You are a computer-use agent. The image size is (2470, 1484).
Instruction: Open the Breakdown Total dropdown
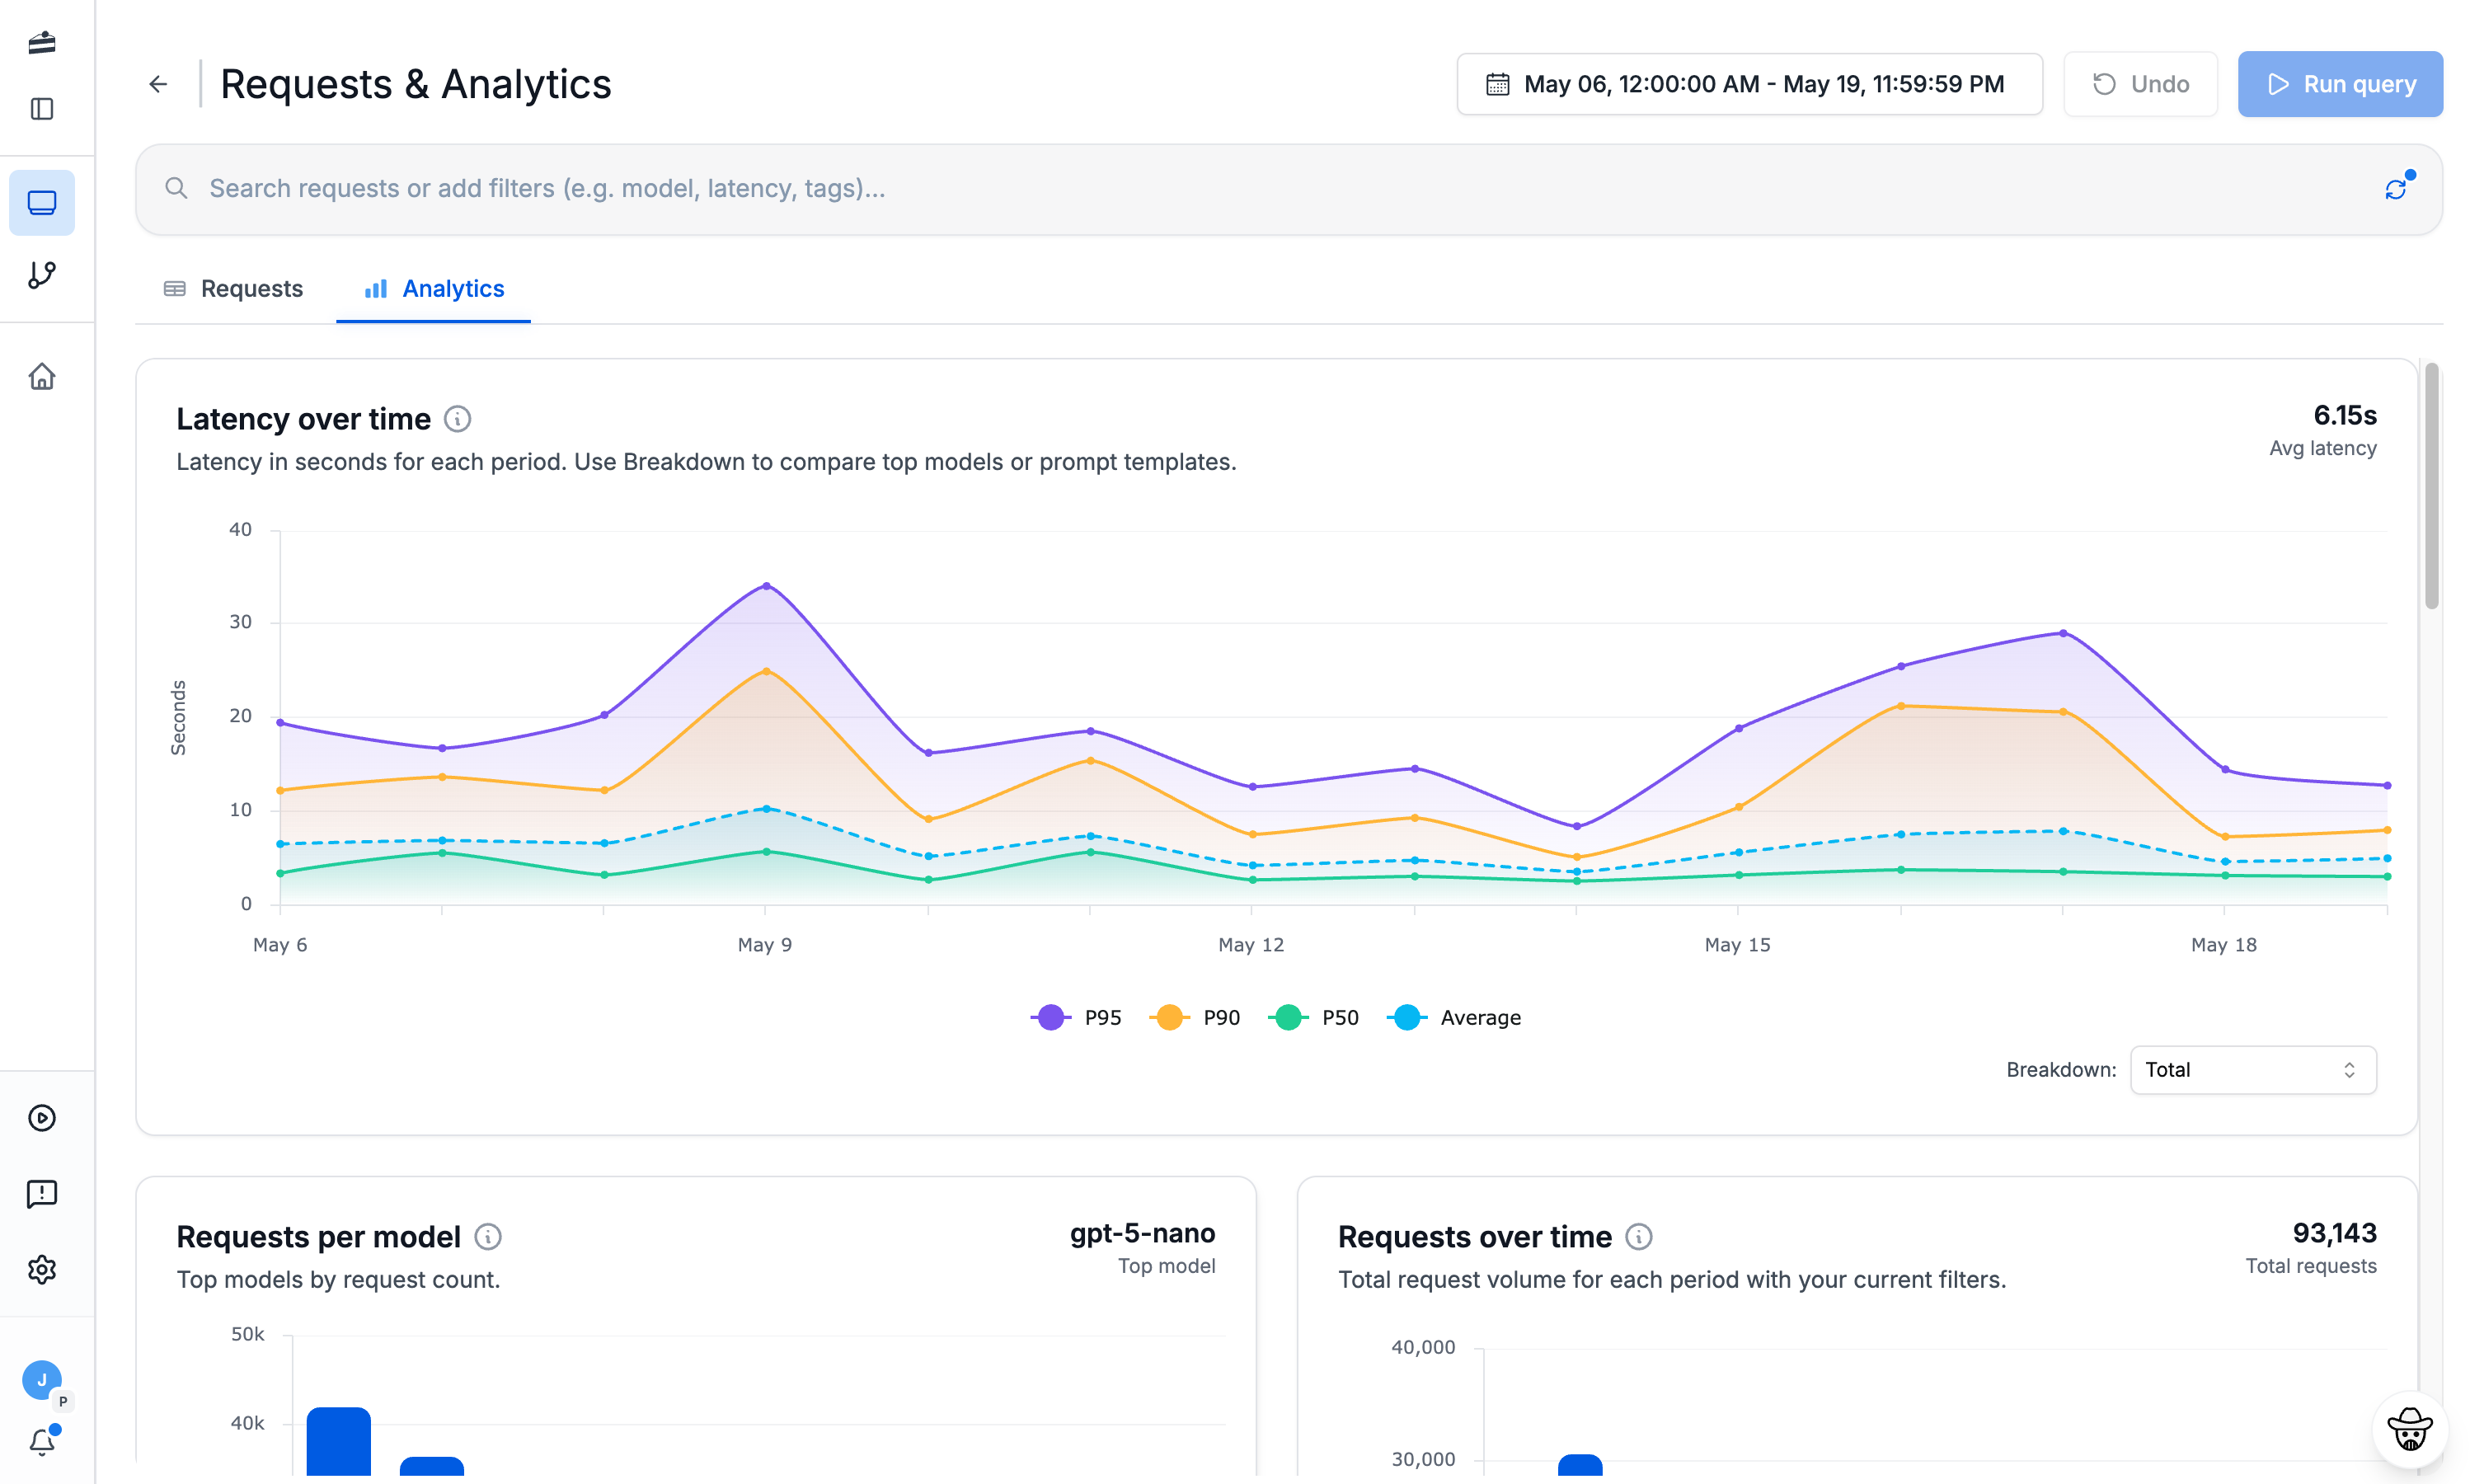2252,1070
